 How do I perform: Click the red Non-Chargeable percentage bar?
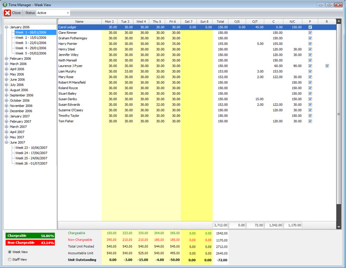click(30, 242)
